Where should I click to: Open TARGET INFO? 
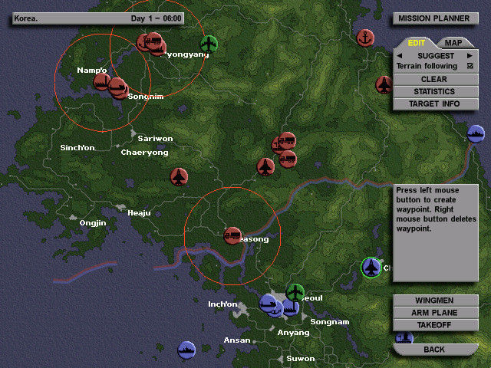point(435,104)
